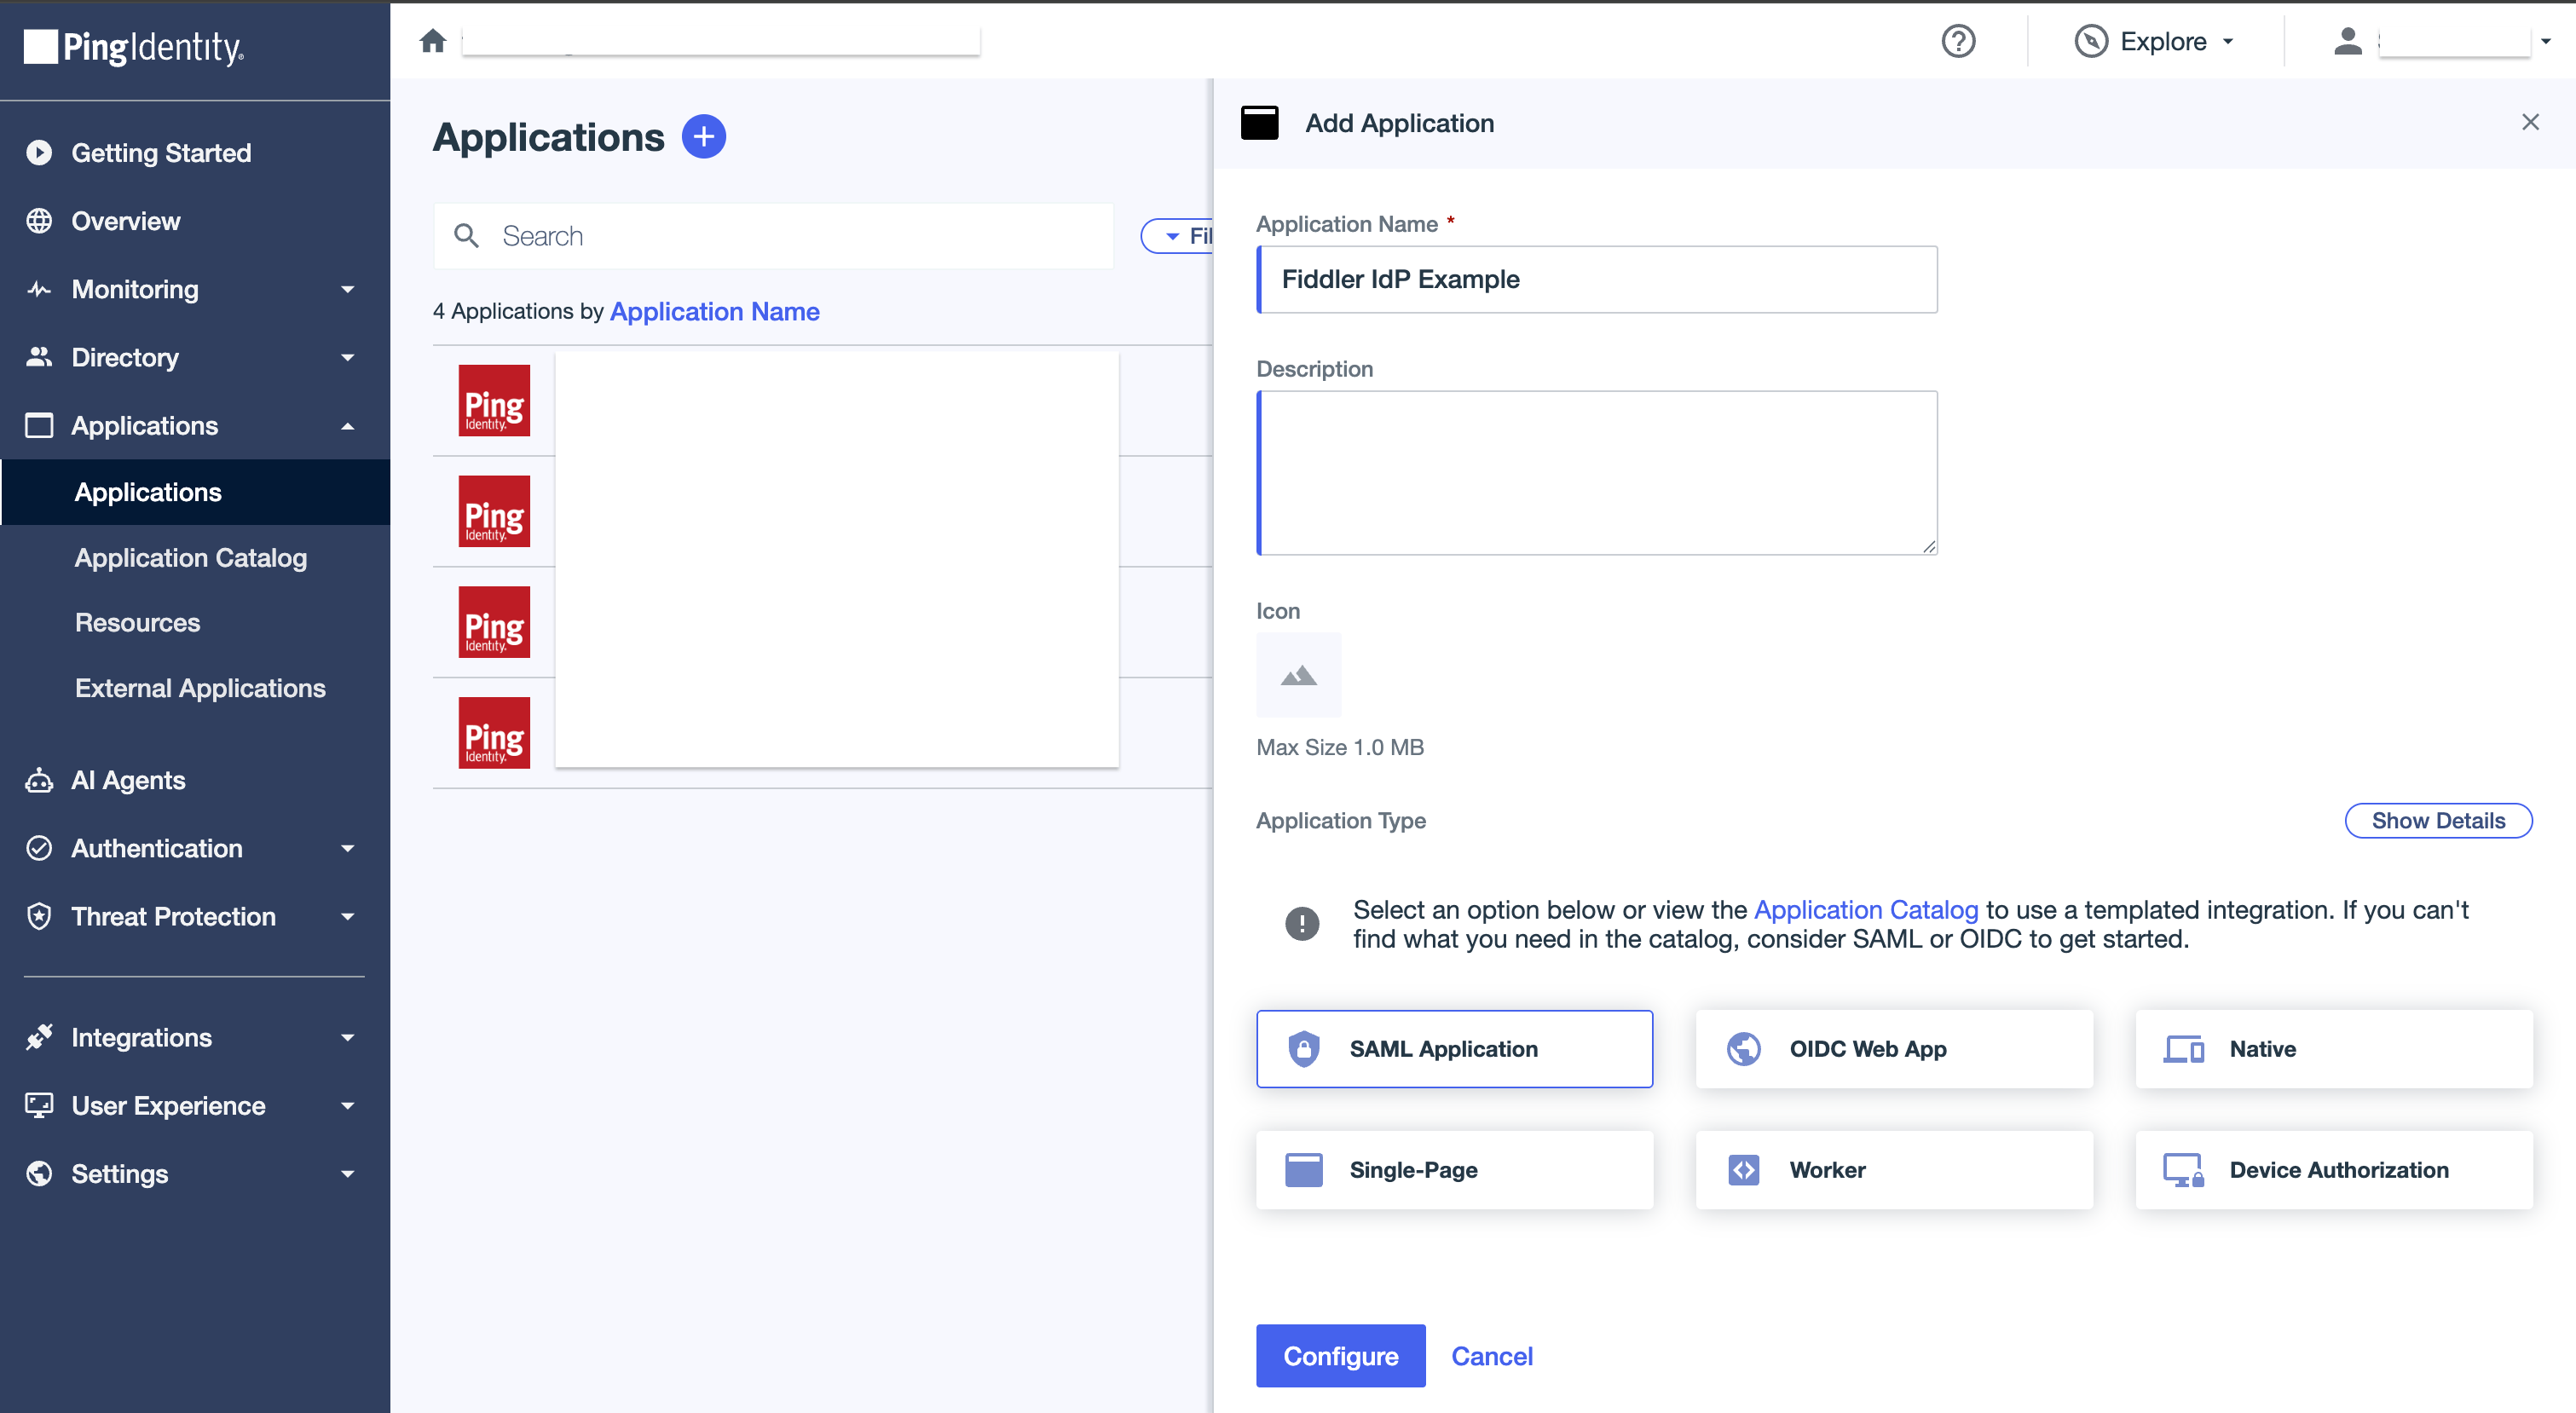Open Resources in sidebar
The image size is (2576, 1413).
click(138, 622)
